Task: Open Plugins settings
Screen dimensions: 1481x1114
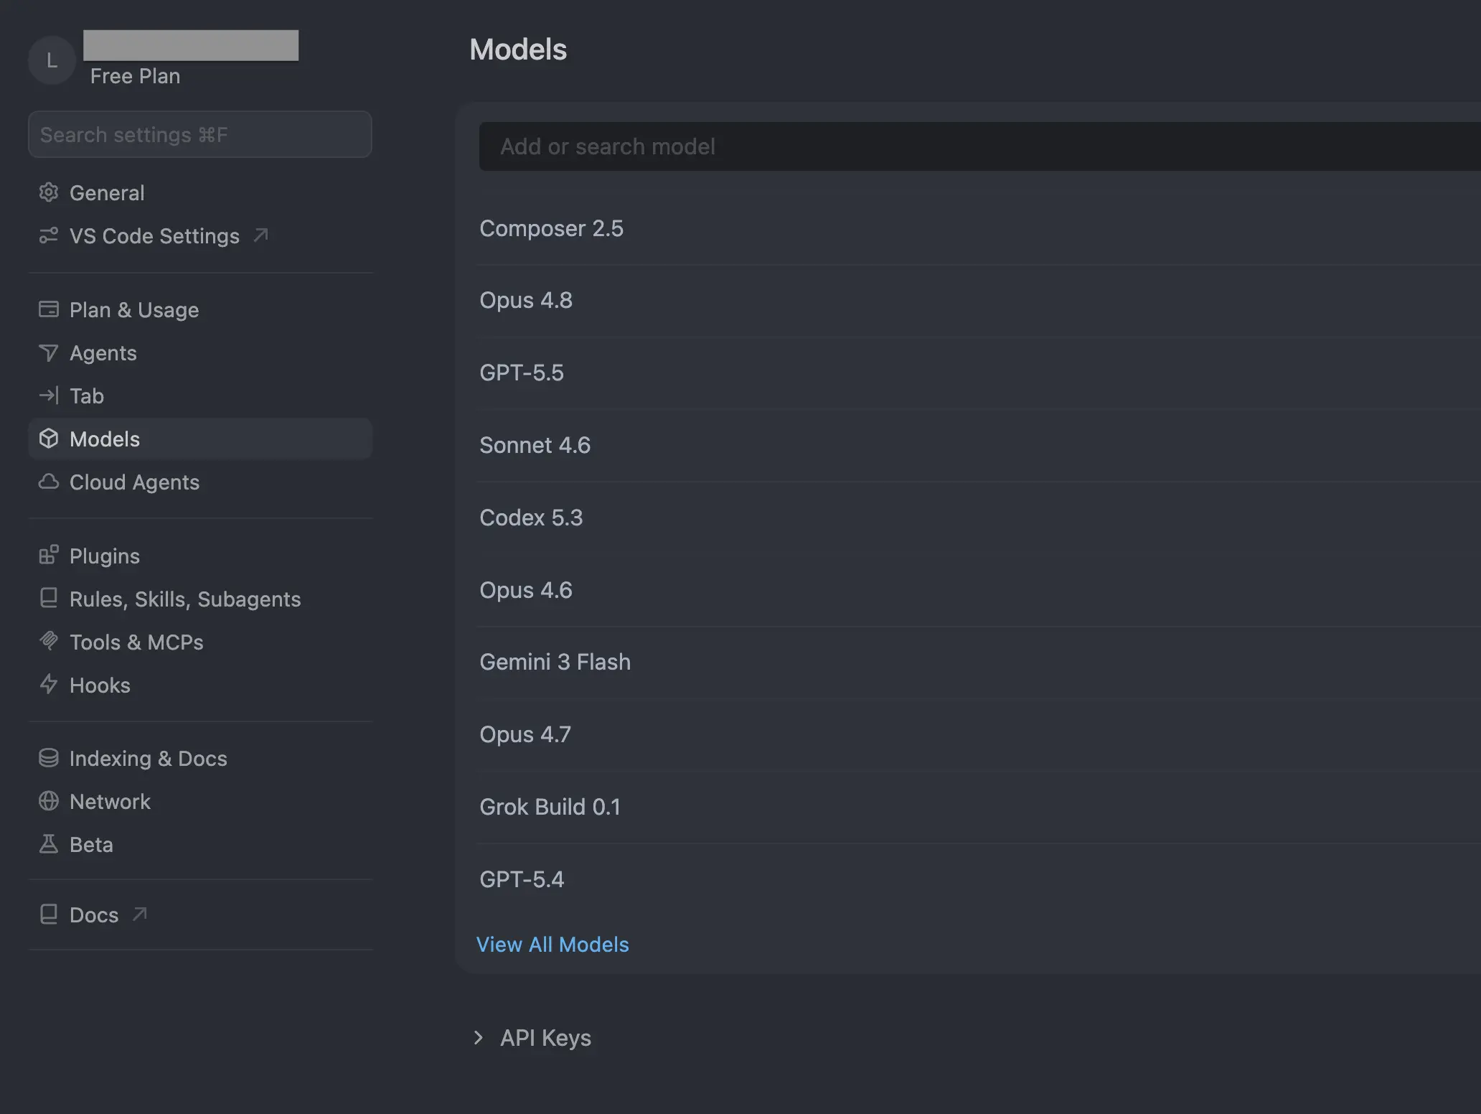Action: click(x=200, y=556)
